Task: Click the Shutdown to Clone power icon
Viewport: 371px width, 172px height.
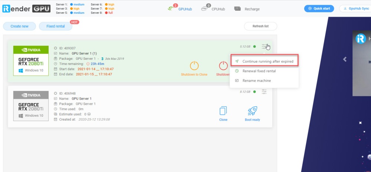Action: pyautogui.click(x=194, y=66)
